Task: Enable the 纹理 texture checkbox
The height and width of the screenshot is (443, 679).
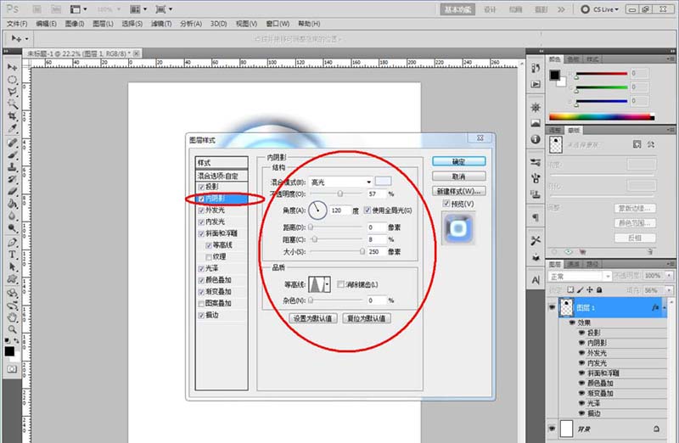Action: pos(208,257)
